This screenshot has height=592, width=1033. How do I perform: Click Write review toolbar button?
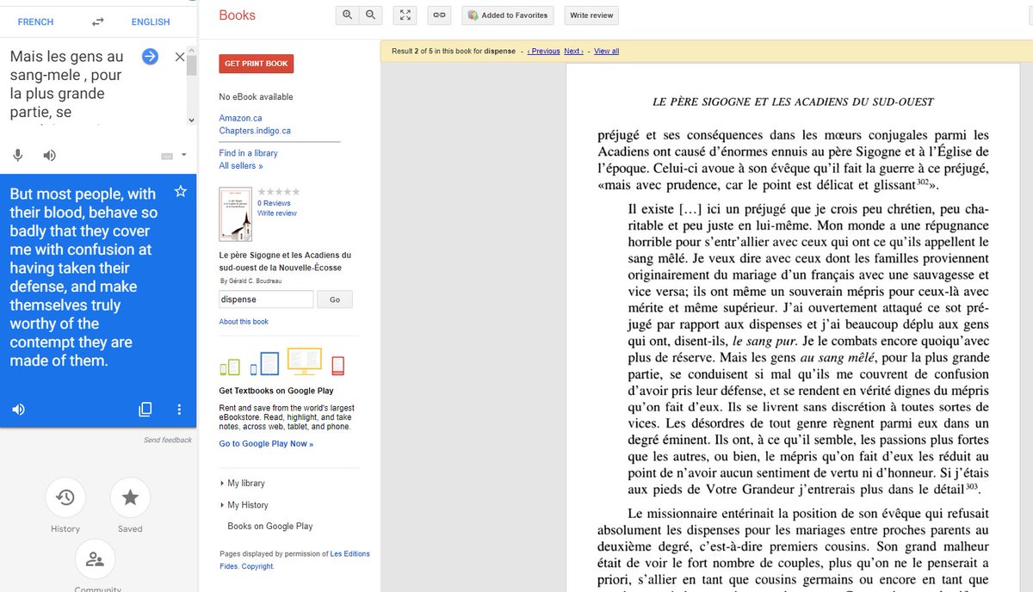pyautogui.click(x=591, y=15)
